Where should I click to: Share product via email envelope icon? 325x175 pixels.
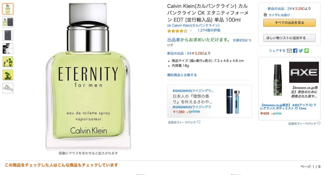click(289, 50)
